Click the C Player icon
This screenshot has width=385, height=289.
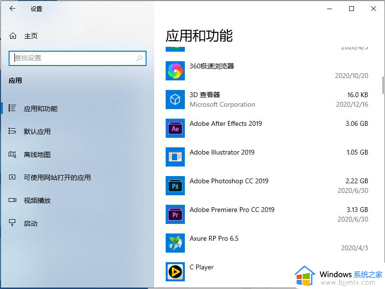pos(175,272)
